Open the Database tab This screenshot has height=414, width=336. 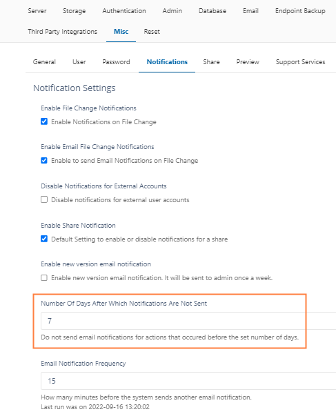(213, 11)
